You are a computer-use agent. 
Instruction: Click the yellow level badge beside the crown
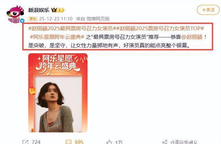tap(61, 10)
